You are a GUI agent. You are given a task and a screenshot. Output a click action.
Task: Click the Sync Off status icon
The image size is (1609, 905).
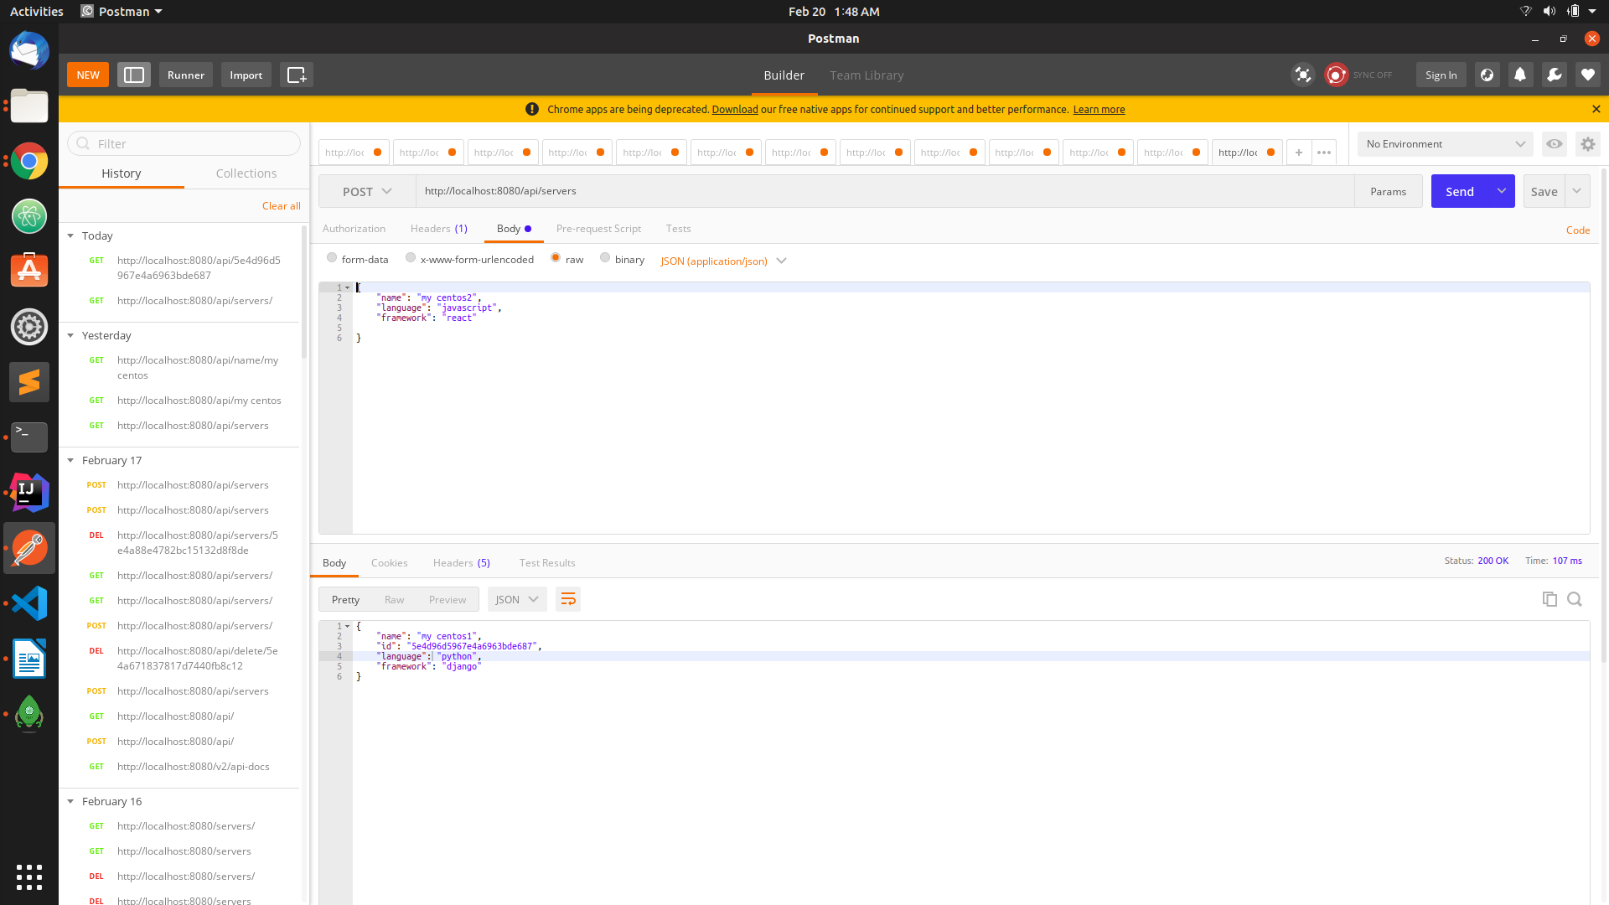pos(1336,75)
